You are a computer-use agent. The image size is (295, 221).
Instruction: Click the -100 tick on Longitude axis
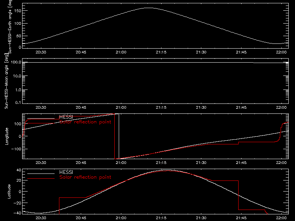16,149
